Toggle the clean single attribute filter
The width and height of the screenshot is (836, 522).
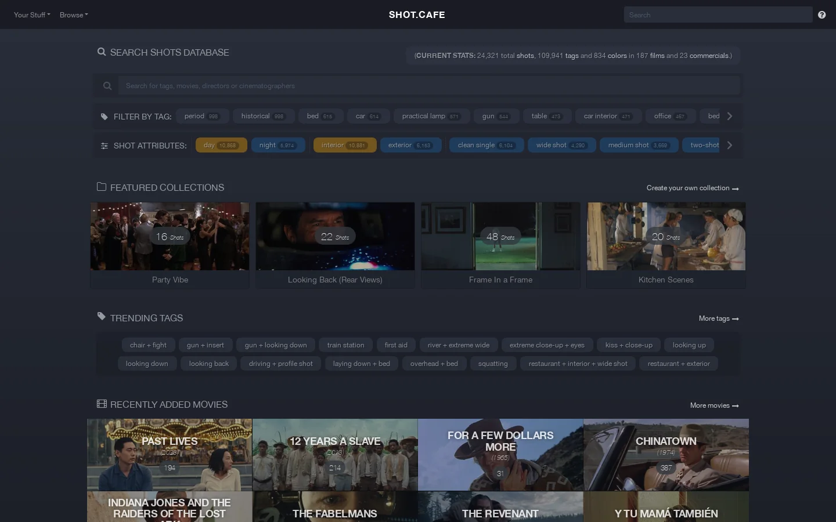487,145
